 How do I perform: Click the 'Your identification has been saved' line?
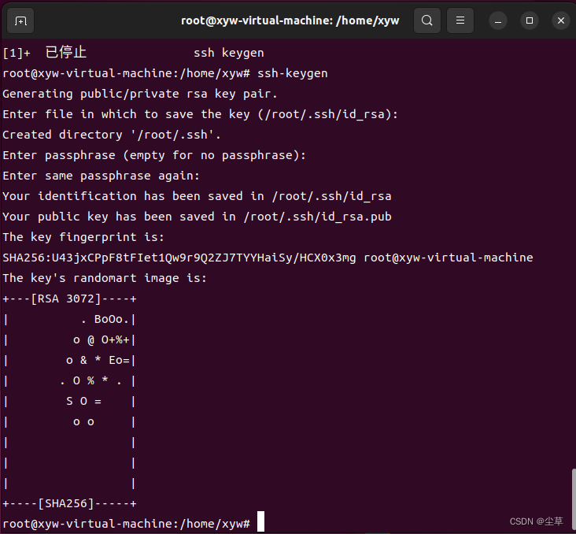(197, 196)
